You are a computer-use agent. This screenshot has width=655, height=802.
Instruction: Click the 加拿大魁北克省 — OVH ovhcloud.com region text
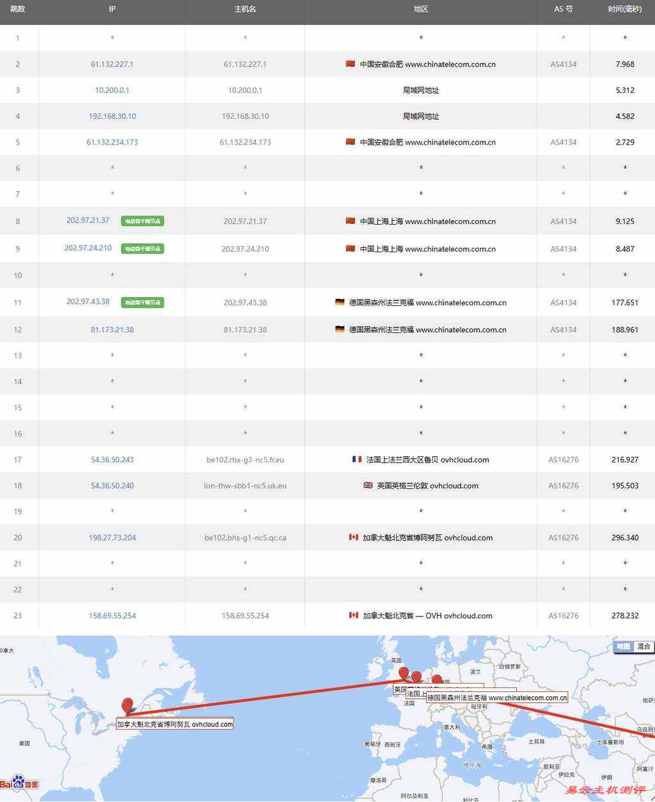(x=427, y=616)
